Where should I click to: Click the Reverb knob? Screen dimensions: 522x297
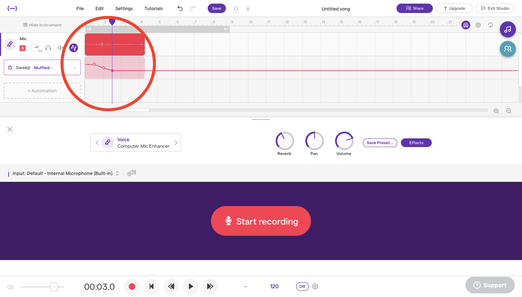click(285, 141)
